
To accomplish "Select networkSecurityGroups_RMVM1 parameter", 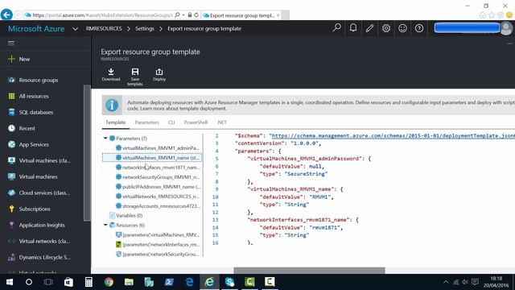I will click(x=158, y=177).
